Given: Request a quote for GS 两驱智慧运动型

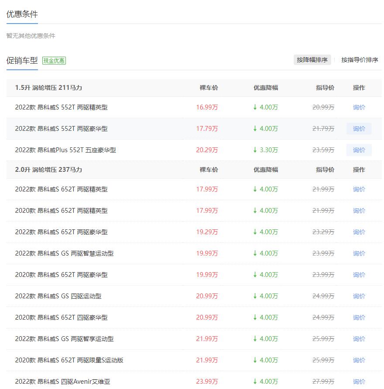Looking at the screenshot, I should tap(359, 253).
